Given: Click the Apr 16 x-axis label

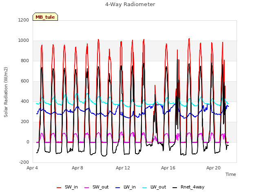Looking at the screenshot, I should (168, 168).
